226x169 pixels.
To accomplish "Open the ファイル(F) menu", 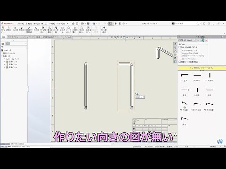I will [20, 23].
